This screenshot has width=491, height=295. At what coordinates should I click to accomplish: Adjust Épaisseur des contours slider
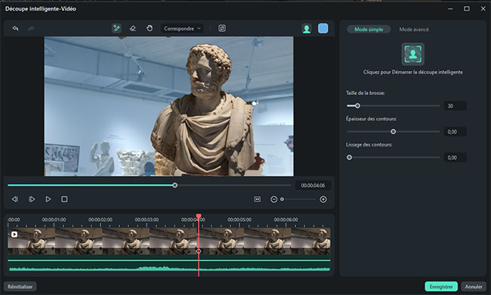(x=393, y=132)
